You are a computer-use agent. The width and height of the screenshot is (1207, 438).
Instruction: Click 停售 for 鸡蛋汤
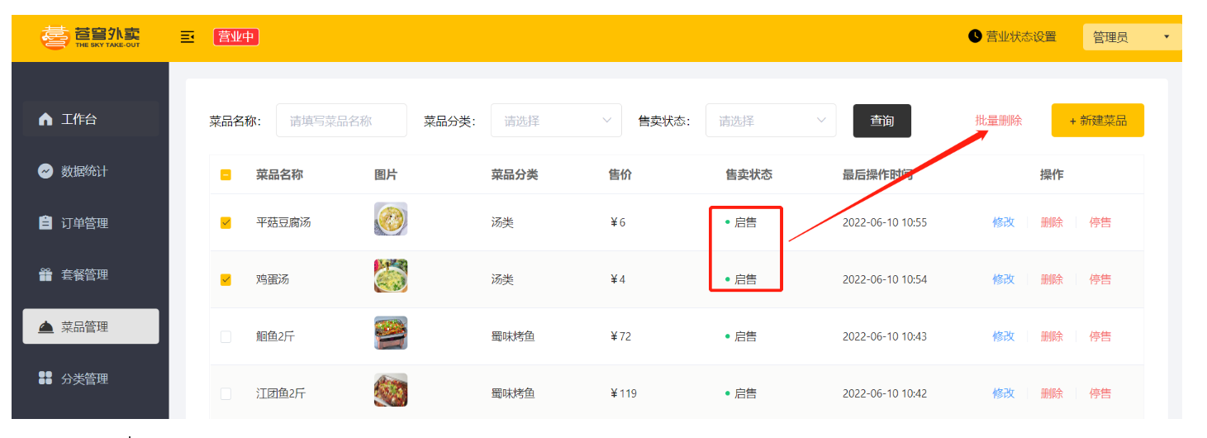pos(1100,279)
